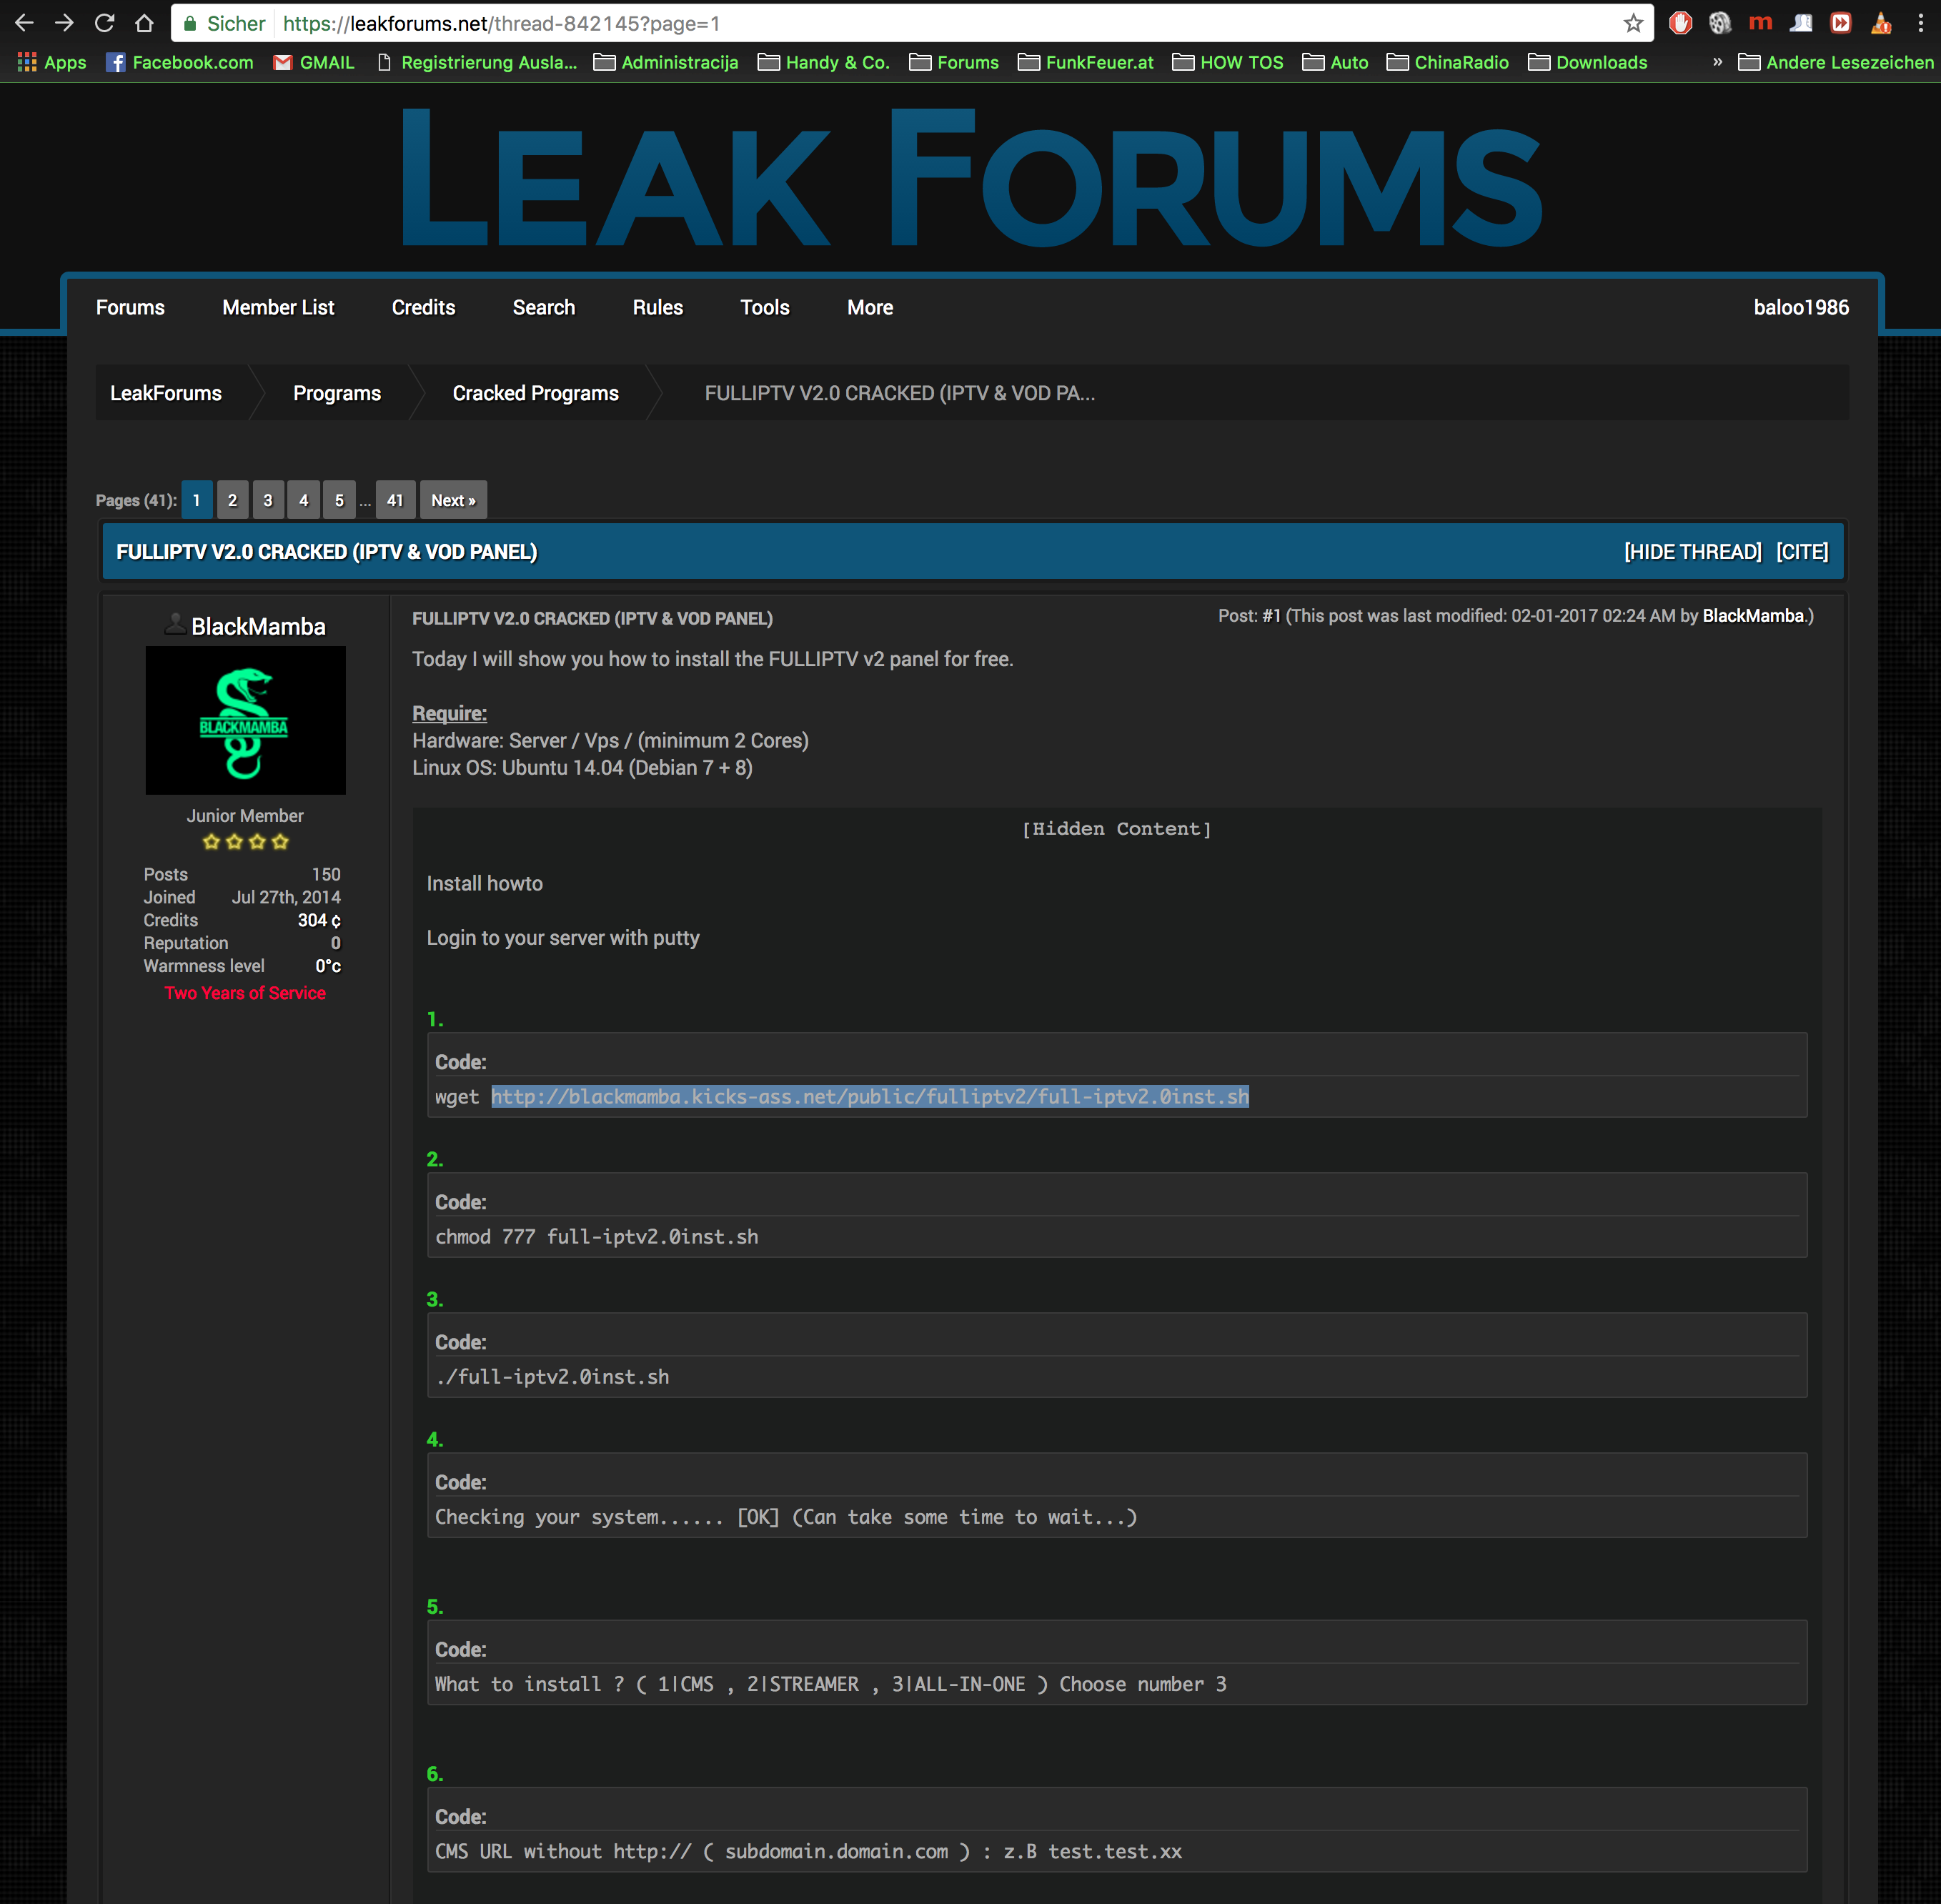Open the VLC cone extension
The width and height of the screenshot is (1941, 1904).
point(1881,23)
